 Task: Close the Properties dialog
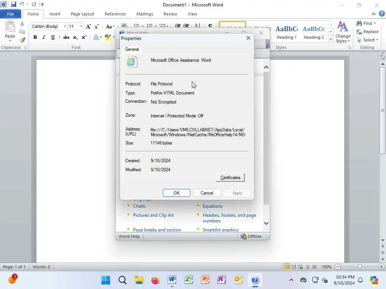tap(248, 38)
